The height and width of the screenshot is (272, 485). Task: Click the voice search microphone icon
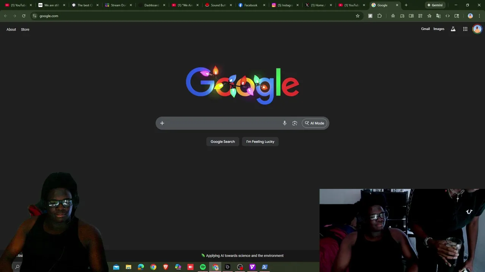click(285, 123)
